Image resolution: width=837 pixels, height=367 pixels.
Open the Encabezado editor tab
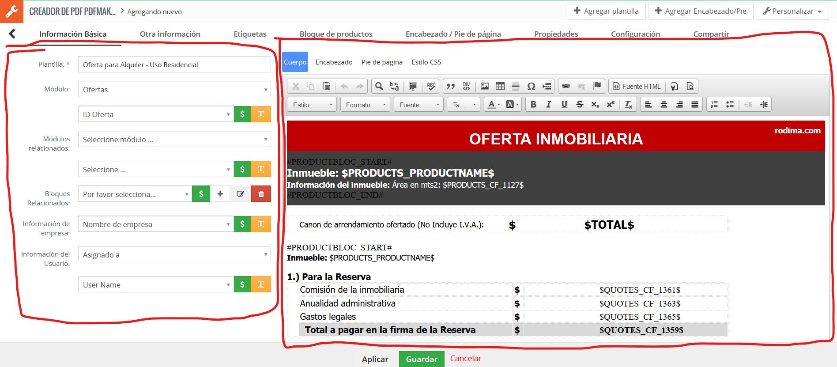[334, 62]
